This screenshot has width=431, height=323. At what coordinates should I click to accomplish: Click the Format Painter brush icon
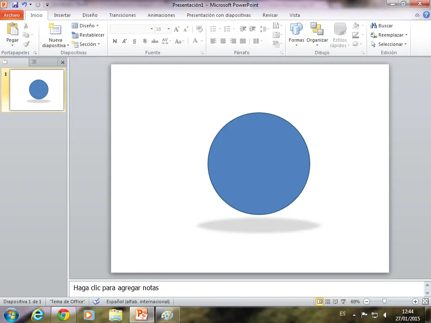26,44
